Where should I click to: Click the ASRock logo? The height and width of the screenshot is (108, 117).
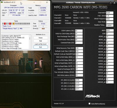pos(92,96)
